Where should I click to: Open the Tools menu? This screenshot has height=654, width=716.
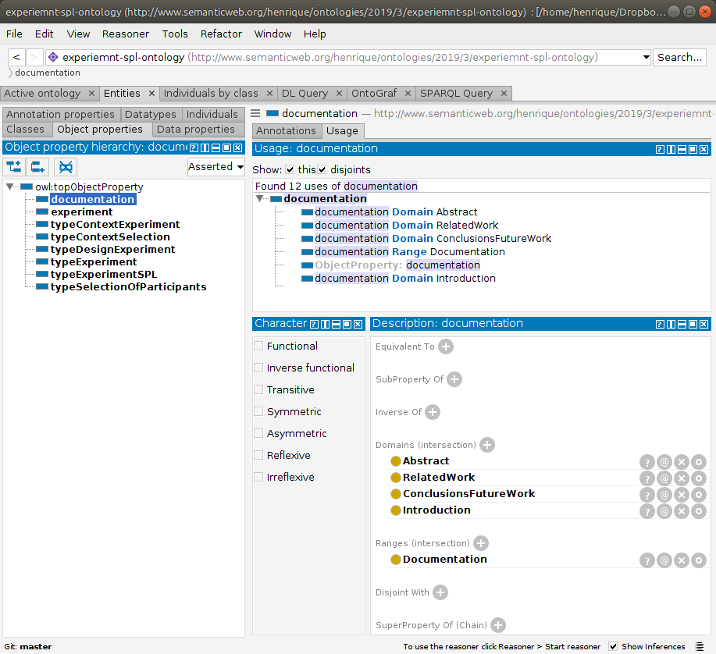(x=175, y=34)
